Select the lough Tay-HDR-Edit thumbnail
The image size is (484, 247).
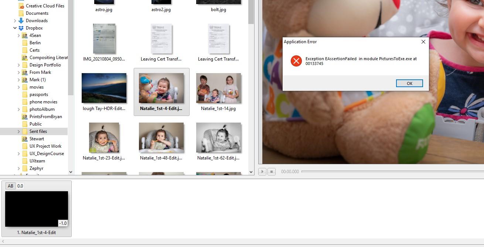pyautogui.click(x=104, y=88)
